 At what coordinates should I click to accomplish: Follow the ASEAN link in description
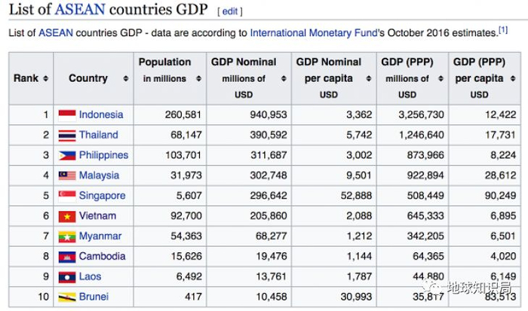[56, 33]
